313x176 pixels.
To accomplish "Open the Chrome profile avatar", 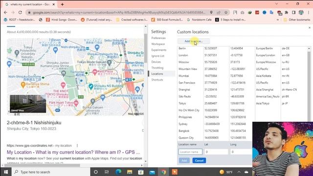I will 301,13.
